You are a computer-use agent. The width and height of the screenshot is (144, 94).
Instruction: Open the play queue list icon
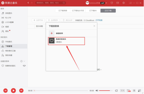coord(139,91)
